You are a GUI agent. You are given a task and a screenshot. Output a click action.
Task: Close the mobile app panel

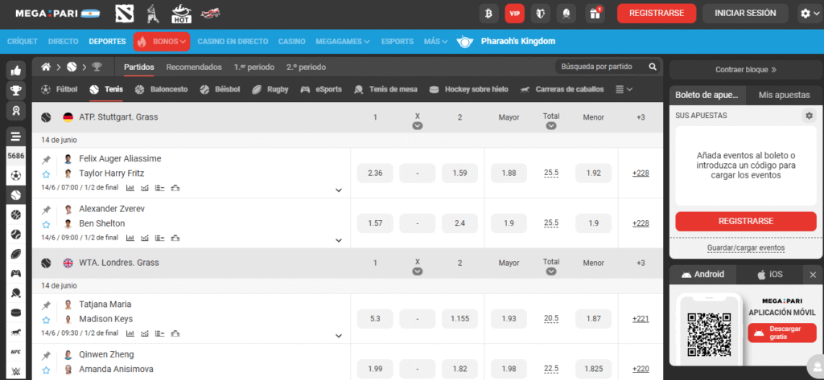tap(813, 274)
